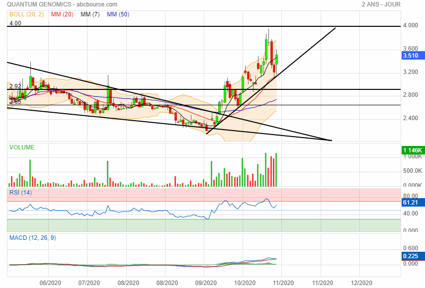Click the latest green volume bar
The height and width of the screenshot is (288, 425).
pos(276,170)
